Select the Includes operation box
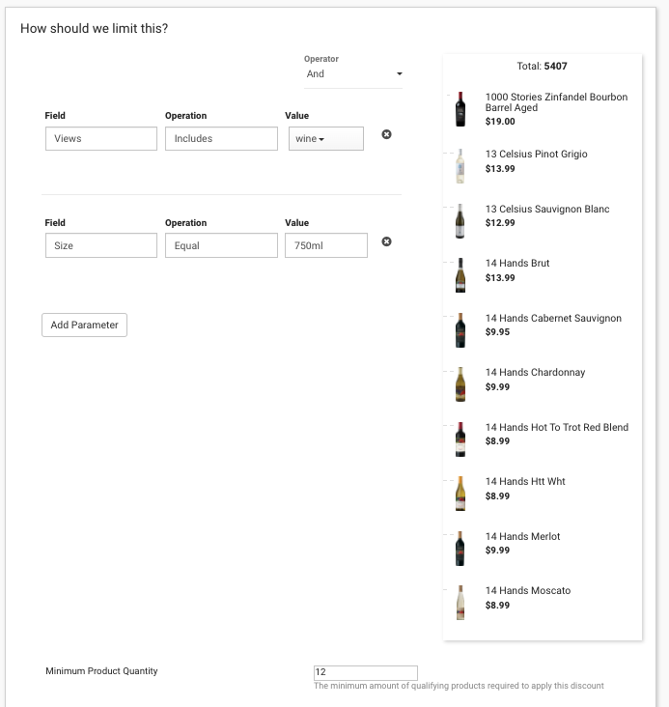 click(x=221, y=138)
